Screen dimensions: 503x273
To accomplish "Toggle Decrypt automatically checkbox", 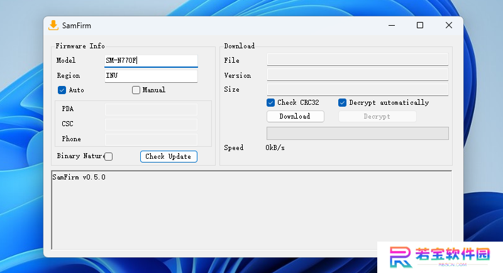I will click(342, 103).
